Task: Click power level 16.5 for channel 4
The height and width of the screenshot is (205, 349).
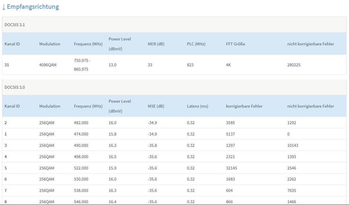Action: [112, 157]
